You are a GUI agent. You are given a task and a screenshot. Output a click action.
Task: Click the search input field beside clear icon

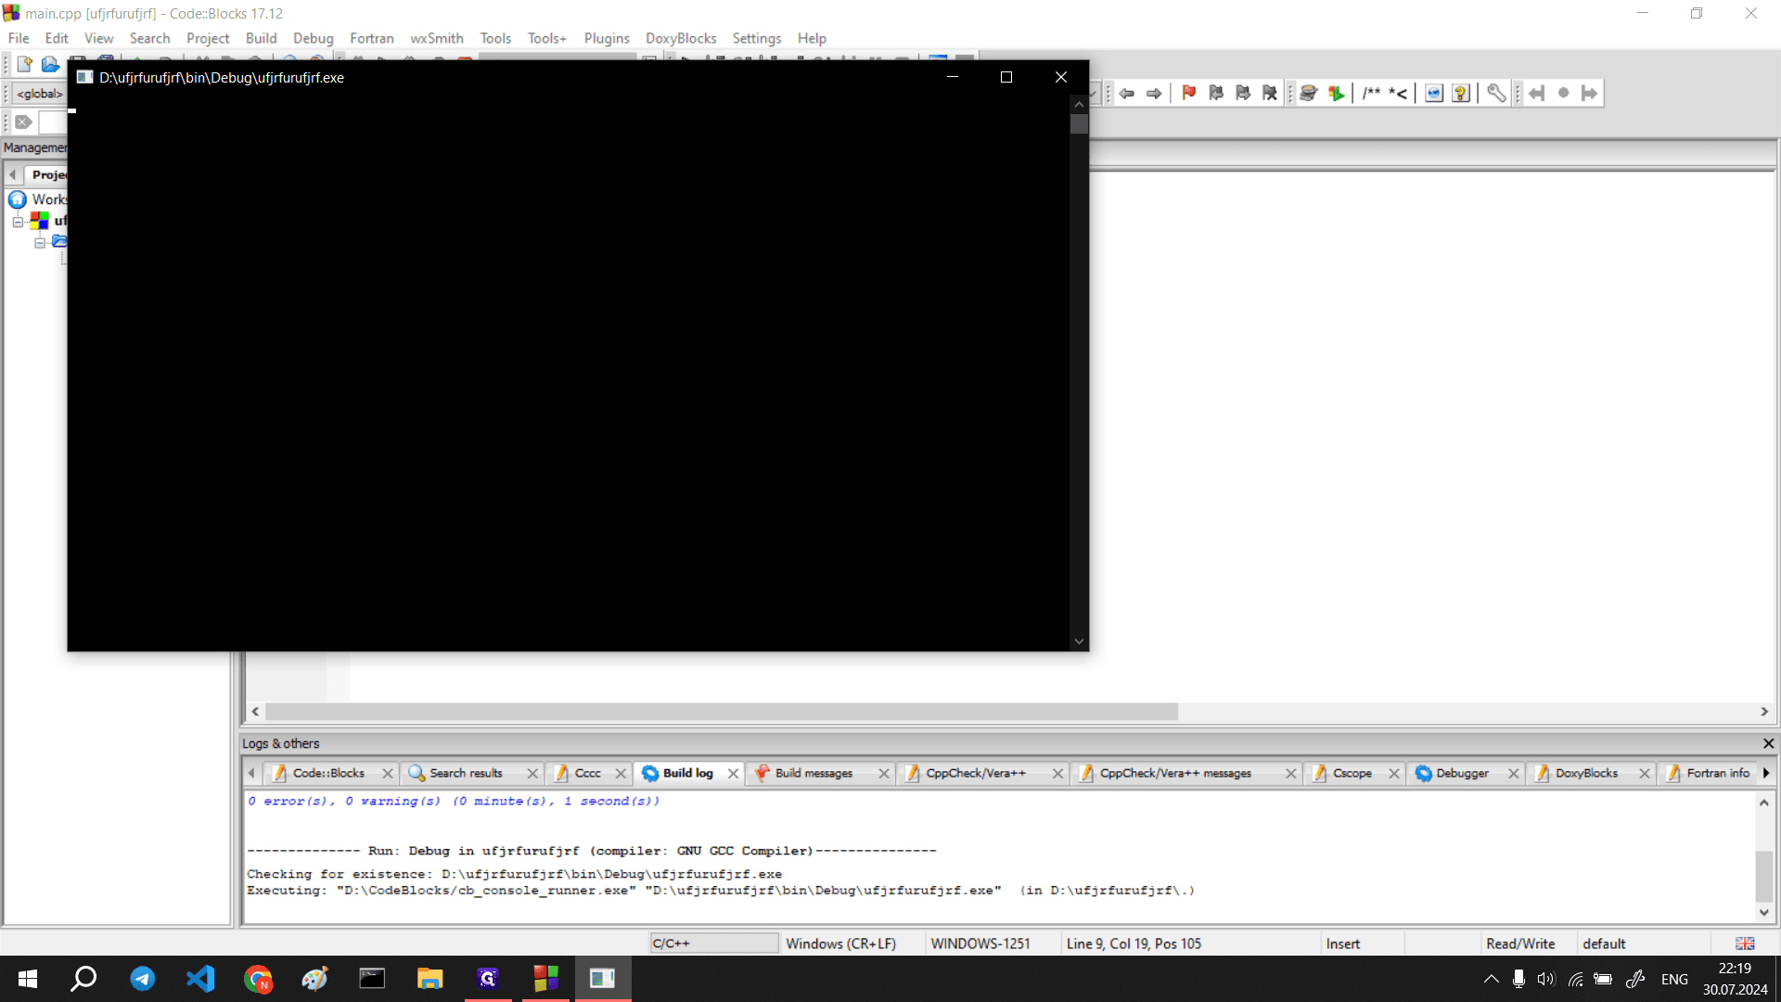coord(54,122)
